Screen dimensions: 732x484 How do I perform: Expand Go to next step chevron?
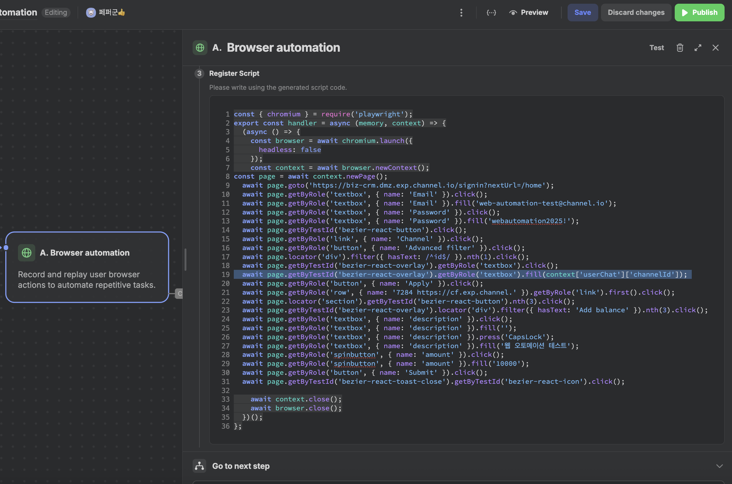coord(719,466)
